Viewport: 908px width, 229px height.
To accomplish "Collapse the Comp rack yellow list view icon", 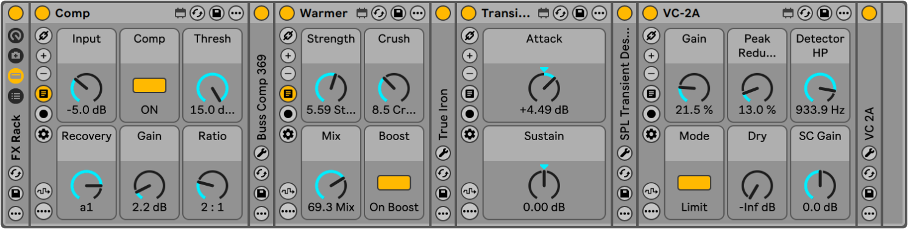I will tap(43, 94).
